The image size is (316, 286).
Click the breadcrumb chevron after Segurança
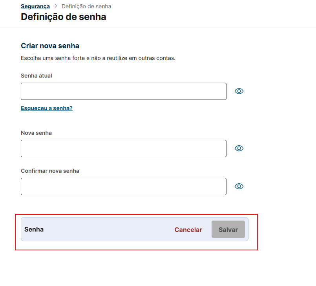56,6
